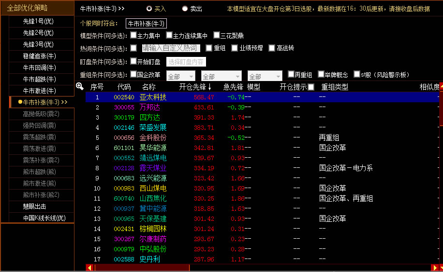443x272 pixels.
Task: Toggle the checkbox in the 开仓提示 column header
Action: point(311,87)
